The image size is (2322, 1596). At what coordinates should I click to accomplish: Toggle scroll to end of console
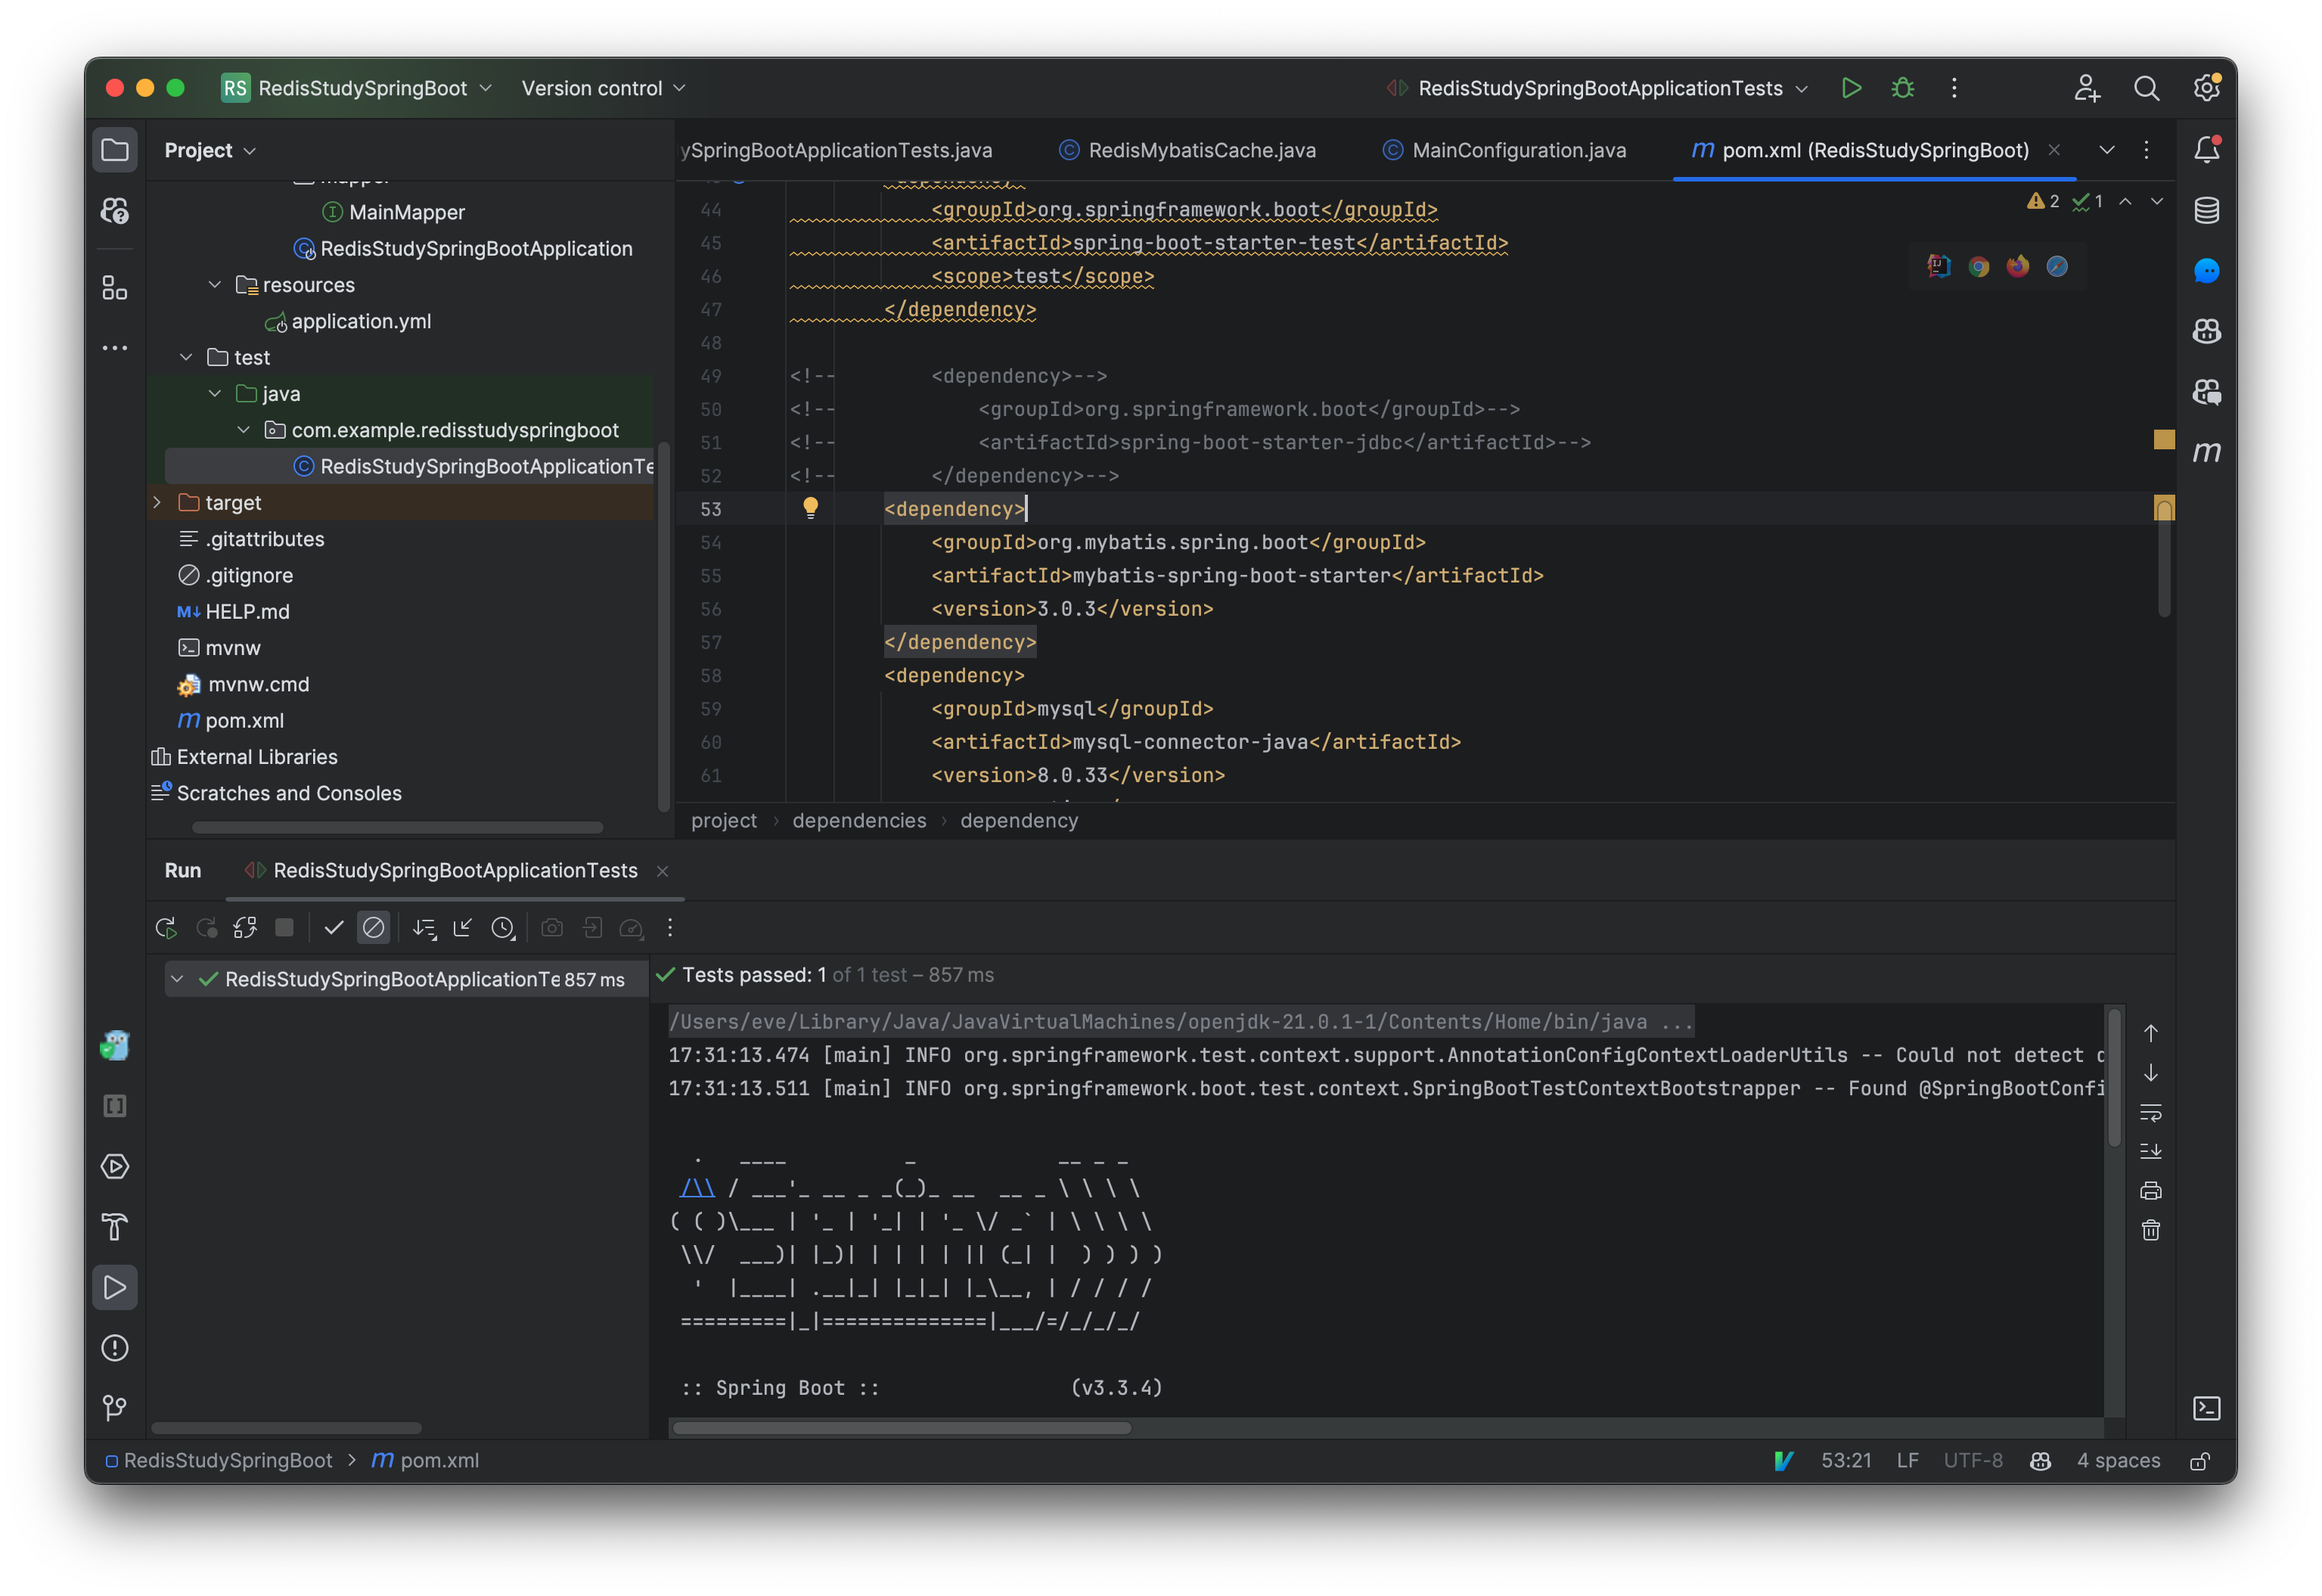point(2151,1151)
